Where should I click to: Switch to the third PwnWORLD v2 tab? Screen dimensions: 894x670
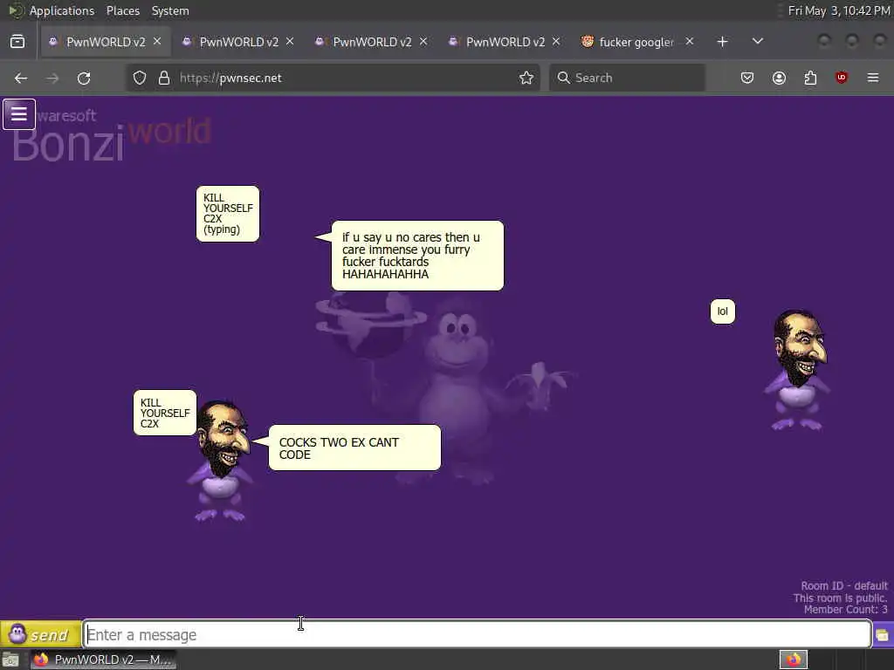coord(372,42)
